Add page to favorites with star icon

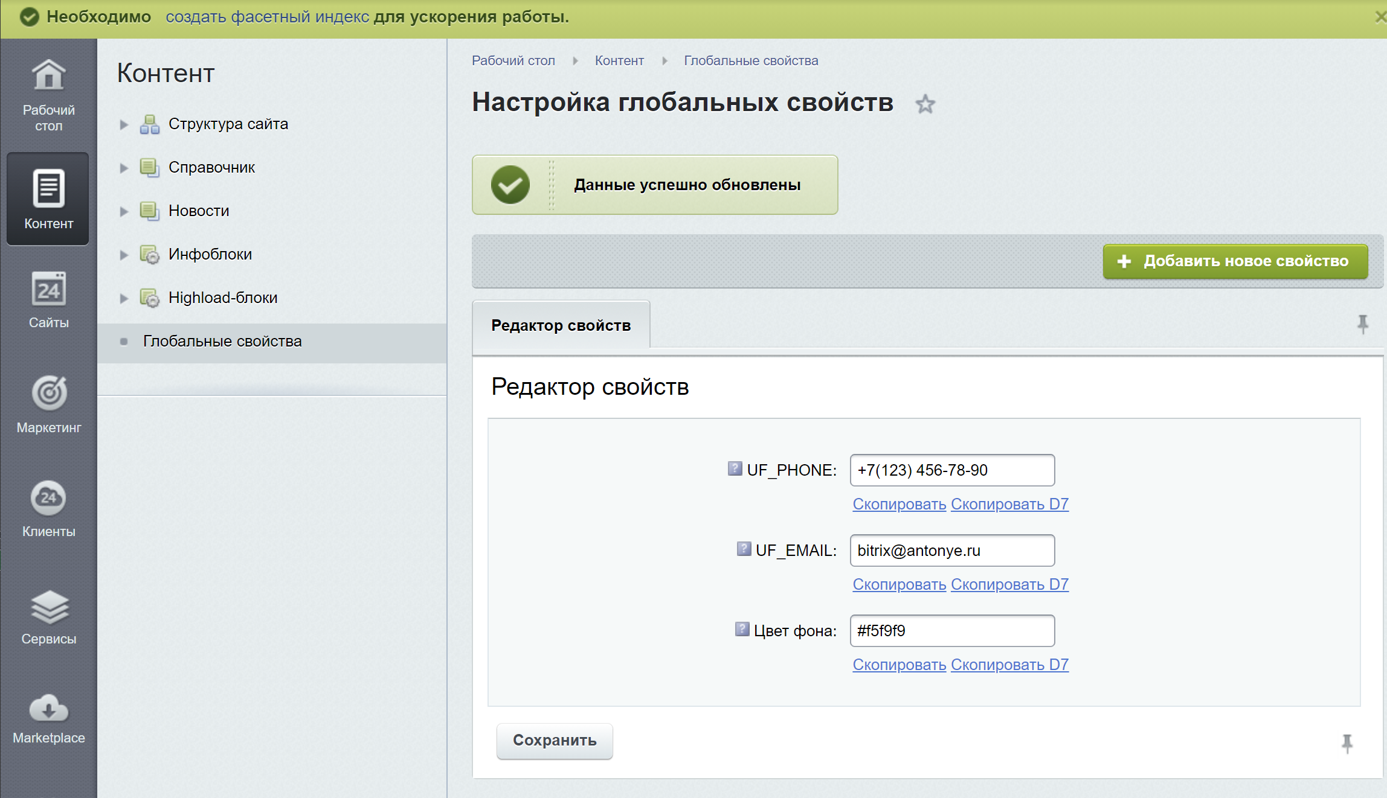click(x=925, y=104)
